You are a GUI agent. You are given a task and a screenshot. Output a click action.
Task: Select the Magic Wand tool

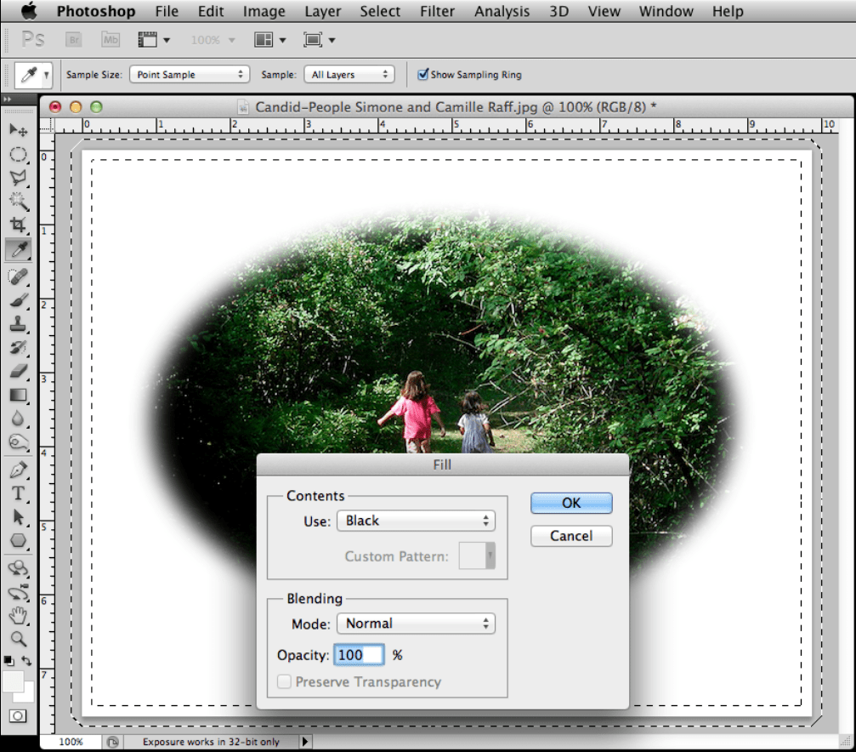point(18,201)
